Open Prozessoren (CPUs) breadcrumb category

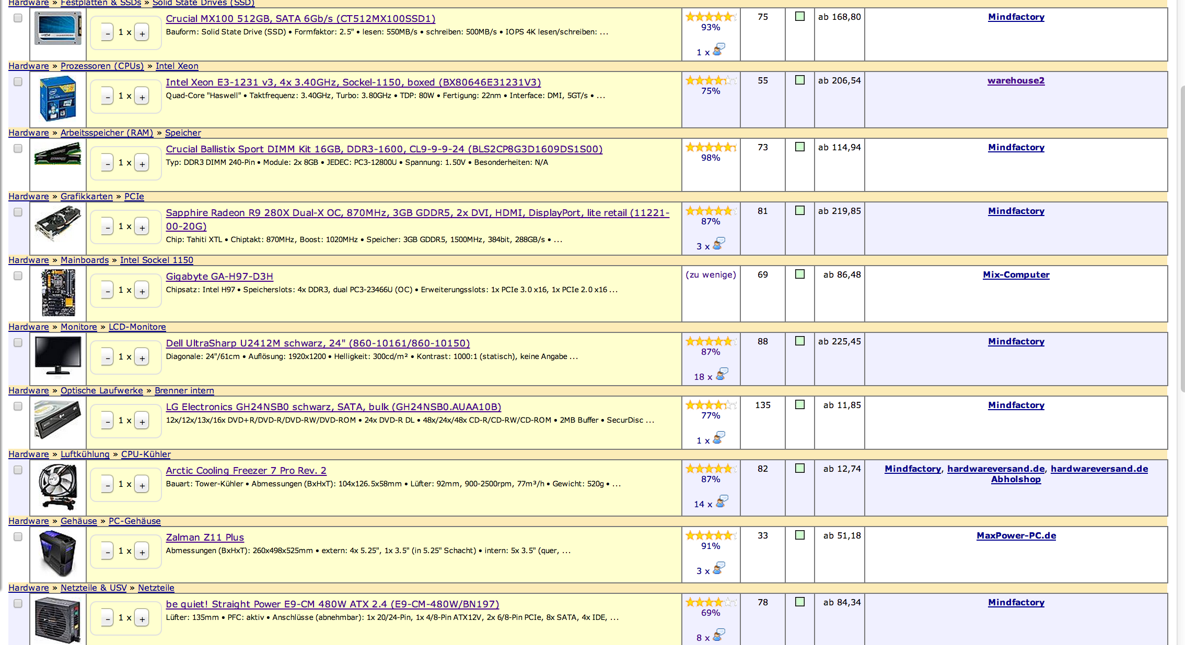pyautogui.click(x=102, y=66)
